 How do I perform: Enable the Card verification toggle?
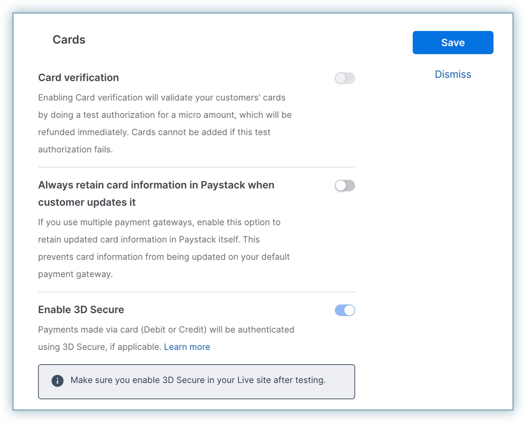coord(345,78)
